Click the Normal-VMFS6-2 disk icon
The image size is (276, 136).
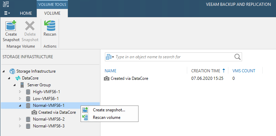tap(28, 119)
